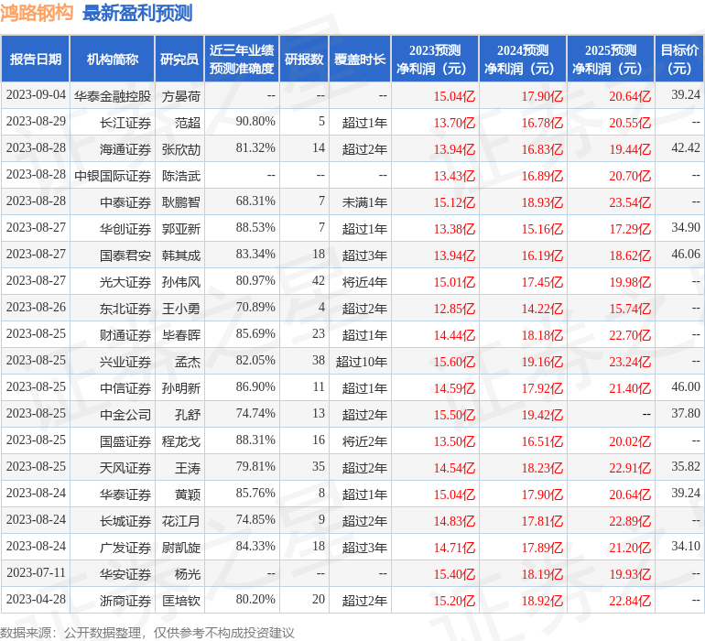Viewport: 705px width, 641px height.
Task: Click researcher name 耿鹏智
Action: click(181, 202)
